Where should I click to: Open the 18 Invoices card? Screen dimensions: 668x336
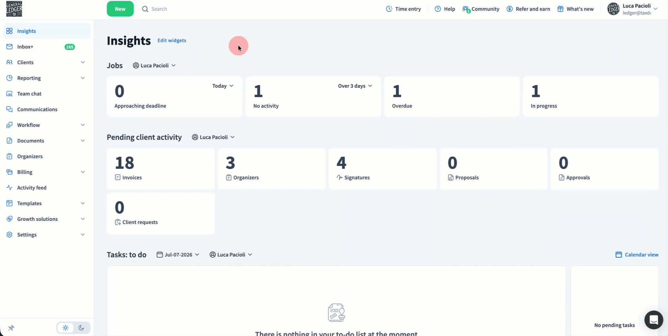coord(161,169)
